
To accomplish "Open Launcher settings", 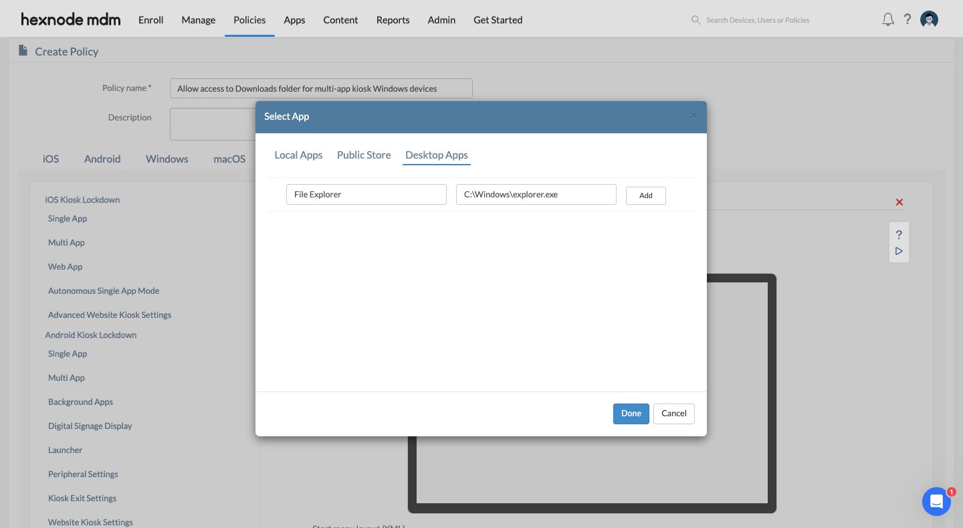I will 66,450.
